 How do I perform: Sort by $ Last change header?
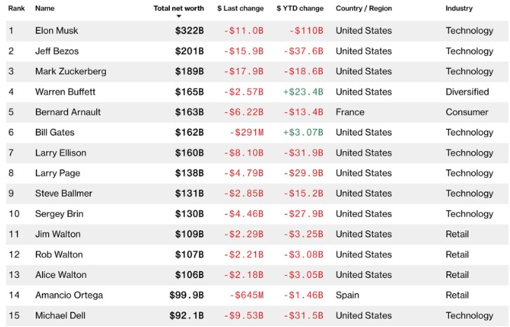[x=240, y=8]
